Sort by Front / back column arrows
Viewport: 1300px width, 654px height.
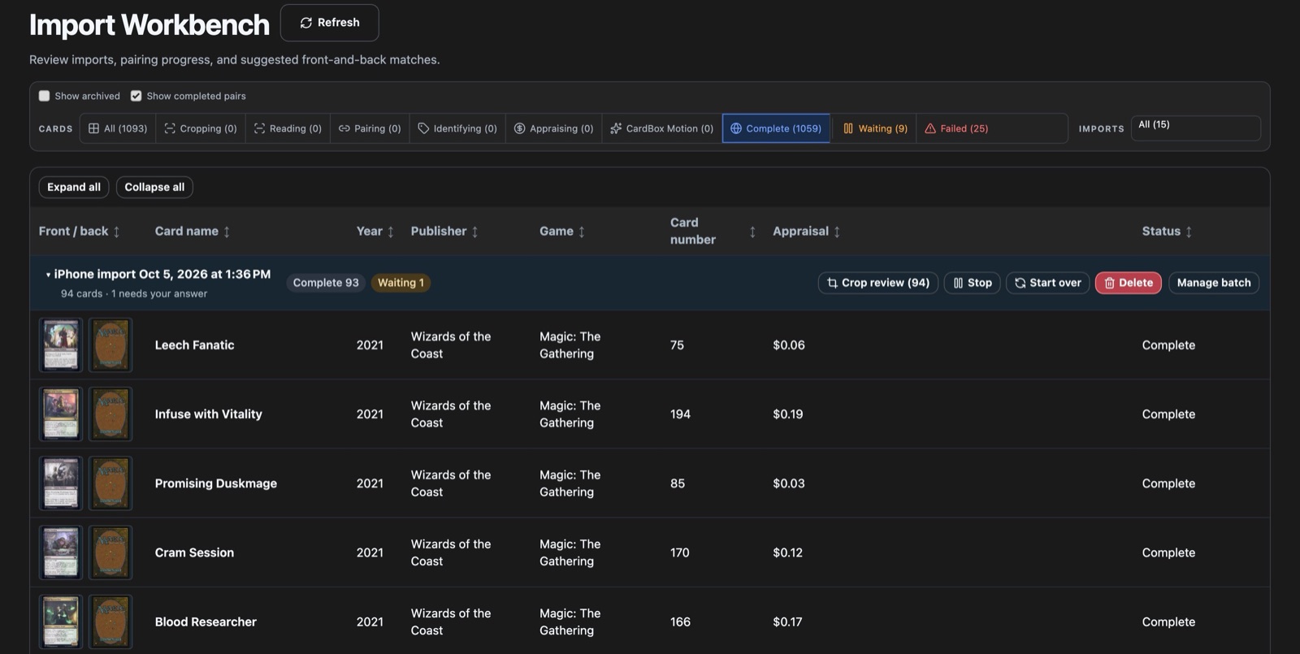pyautogui.click(x=116, y=232)
